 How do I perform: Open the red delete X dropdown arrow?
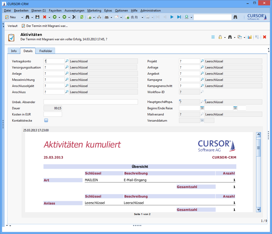49,17
